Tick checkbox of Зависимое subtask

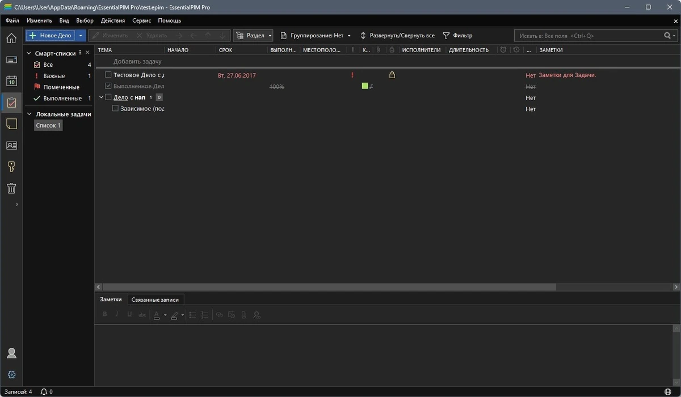tap(115, 109)
